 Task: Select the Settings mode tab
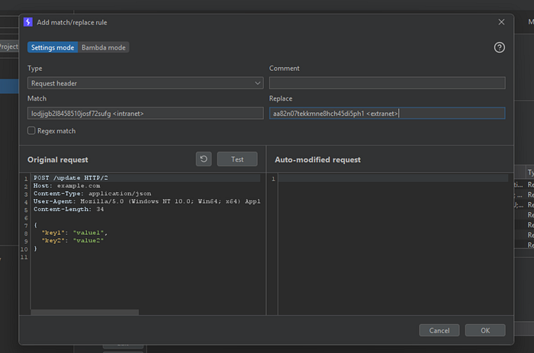tap(53, 47)
